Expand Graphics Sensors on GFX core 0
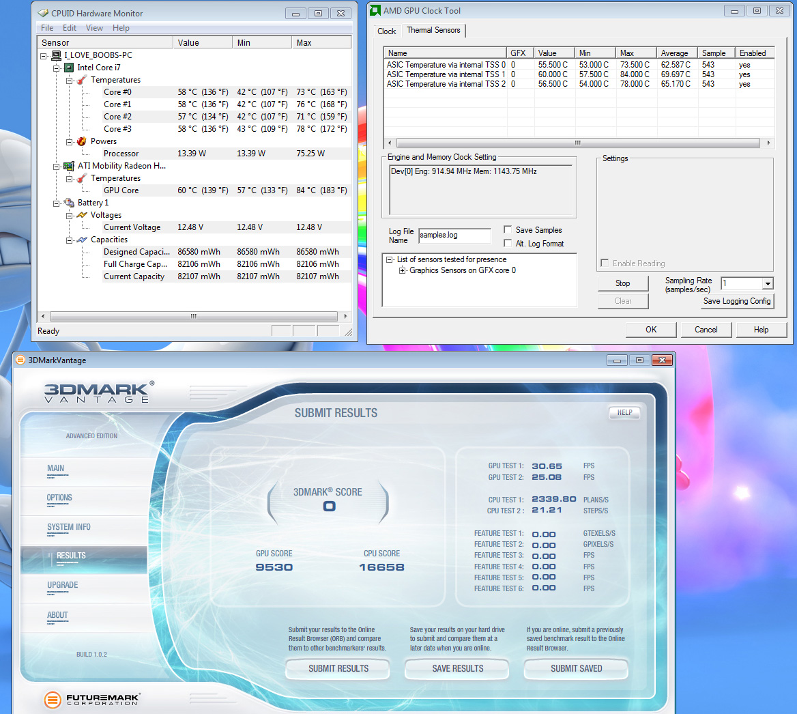Image resolution: width=797 pixels, height=714 pixels. [x=402, y=270]
